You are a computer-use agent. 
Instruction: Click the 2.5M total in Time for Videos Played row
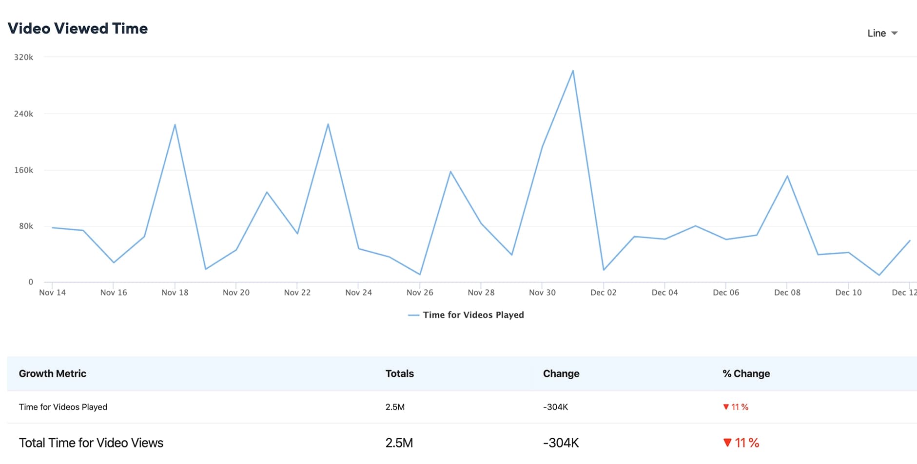tap(395, 407)
